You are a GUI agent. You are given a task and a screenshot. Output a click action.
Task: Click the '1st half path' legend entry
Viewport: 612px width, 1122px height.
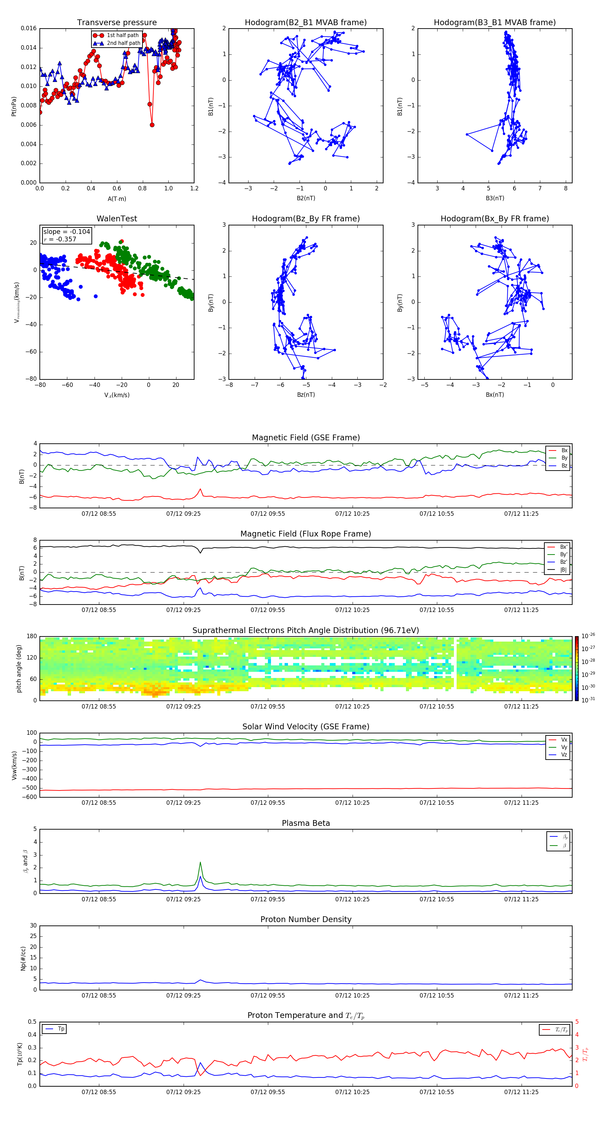point(116,35)
